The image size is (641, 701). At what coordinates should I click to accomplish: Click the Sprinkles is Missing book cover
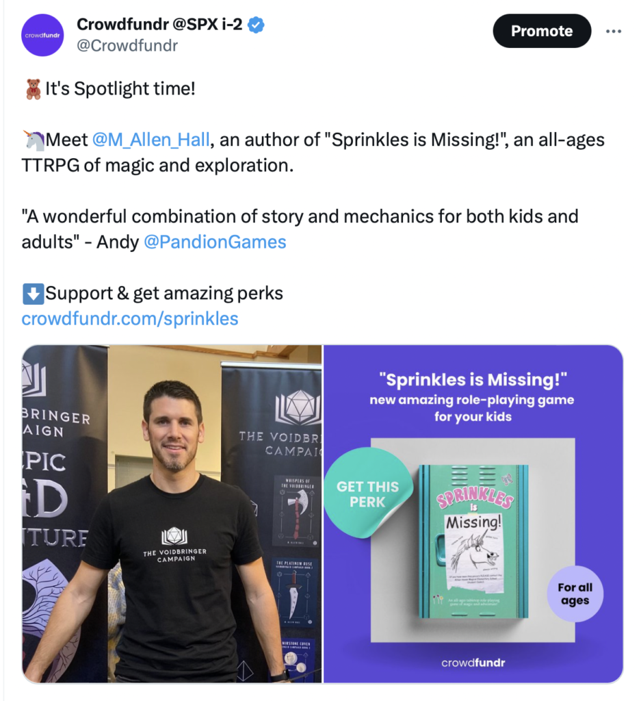(x=473, y=542)
